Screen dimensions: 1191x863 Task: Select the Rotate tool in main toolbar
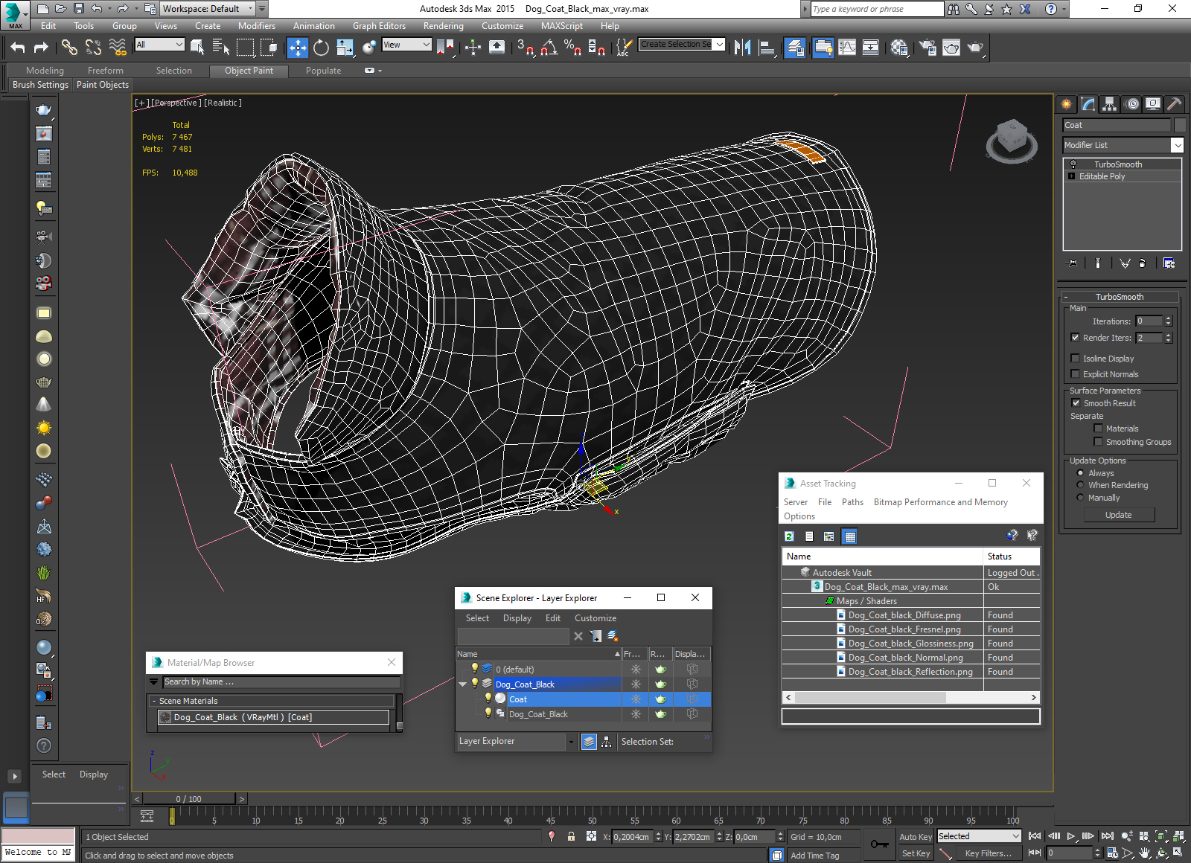point(321,48)
